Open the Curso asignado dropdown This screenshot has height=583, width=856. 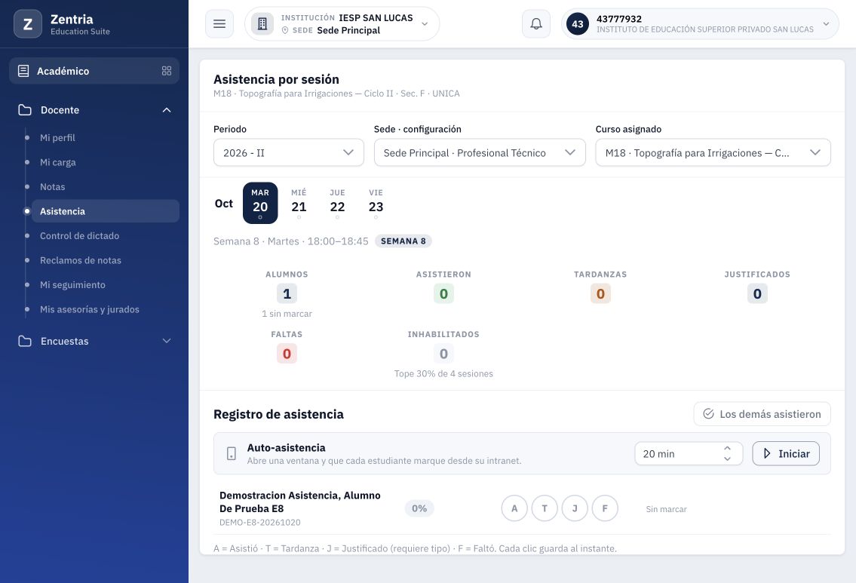(x=713, y=153)
